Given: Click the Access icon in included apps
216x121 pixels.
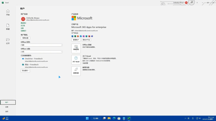Looking at the screenshot, I should 89,36.
